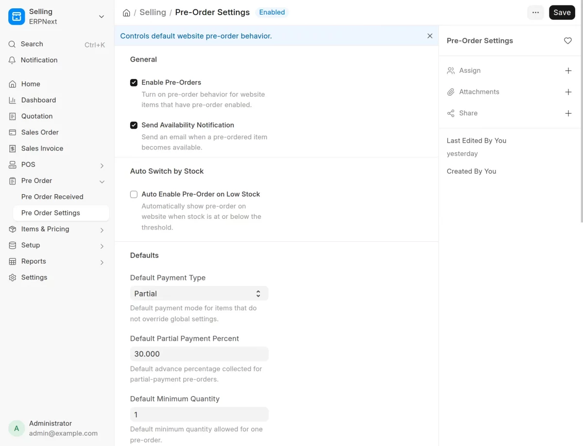Open the three-dots more options menu

pyautogui.click(x=535, y=13)
